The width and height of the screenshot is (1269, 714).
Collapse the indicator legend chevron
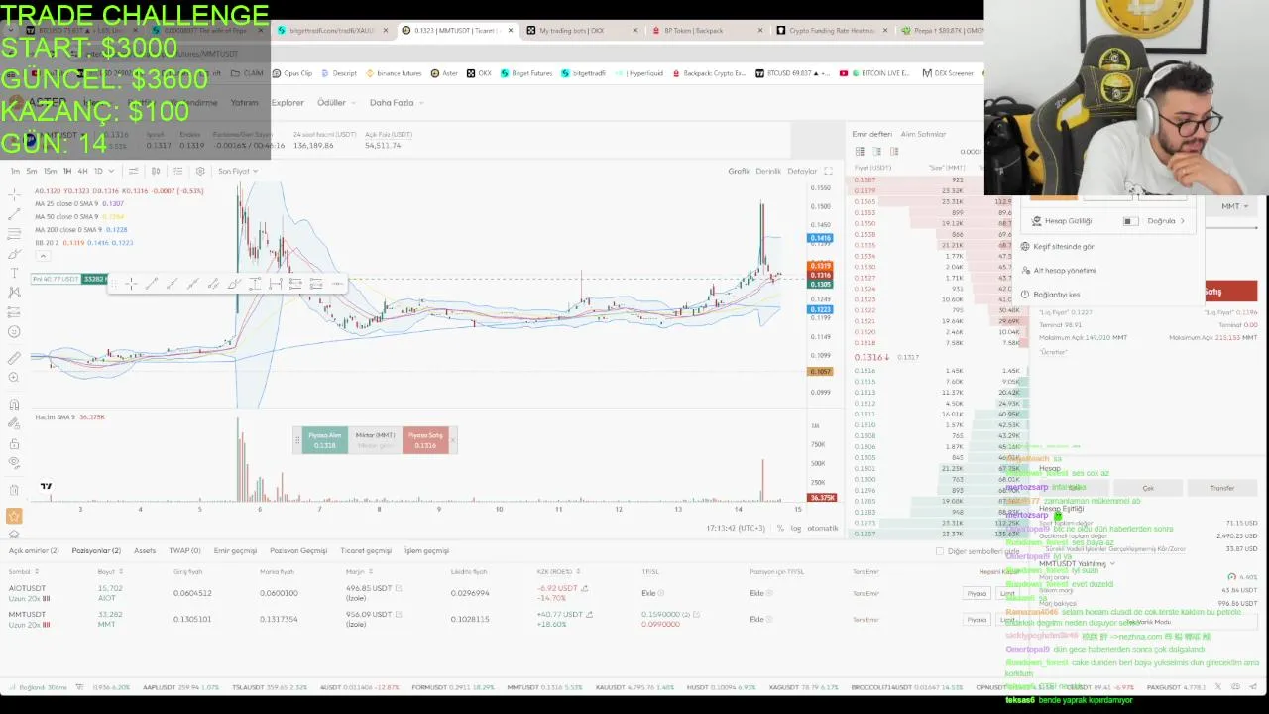coord(43,256)
